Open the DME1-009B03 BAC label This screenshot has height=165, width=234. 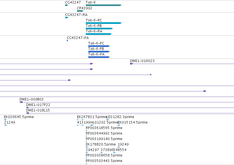point(32,99)
